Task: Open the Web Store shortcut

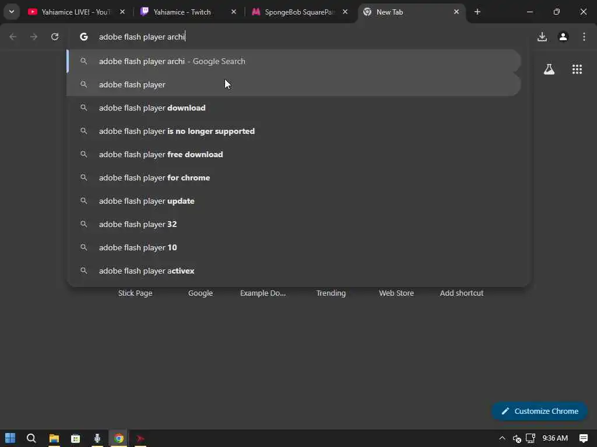Action: 396,293
